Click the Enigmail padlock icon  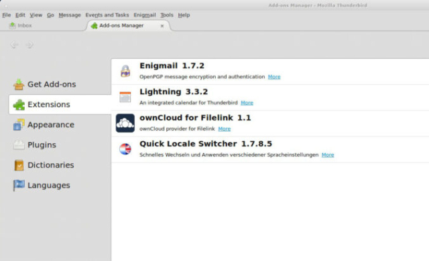pyautogui.click(x=125, y=71)
